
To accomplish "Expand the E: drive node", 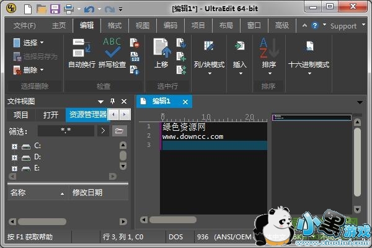I will (14, 169).
